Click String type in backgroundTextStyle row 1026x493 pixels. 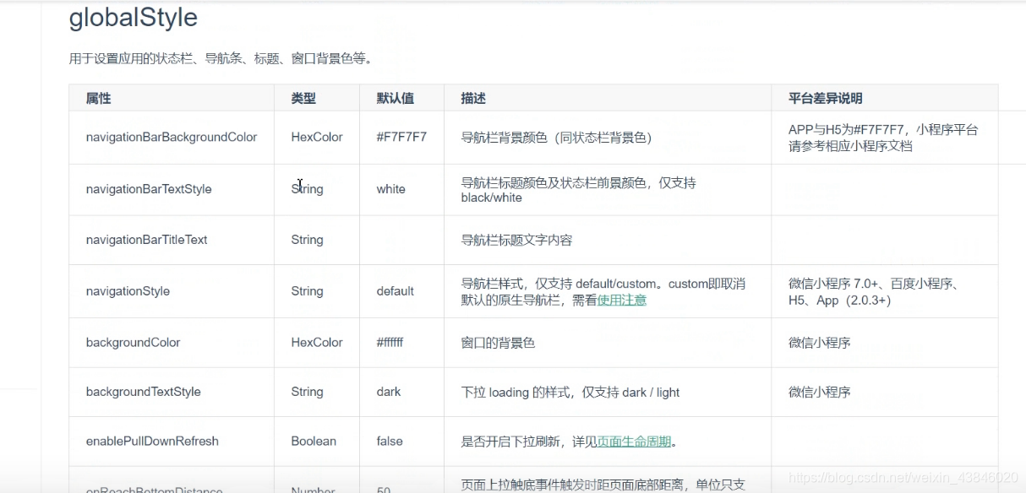click(x=307, y=392)
